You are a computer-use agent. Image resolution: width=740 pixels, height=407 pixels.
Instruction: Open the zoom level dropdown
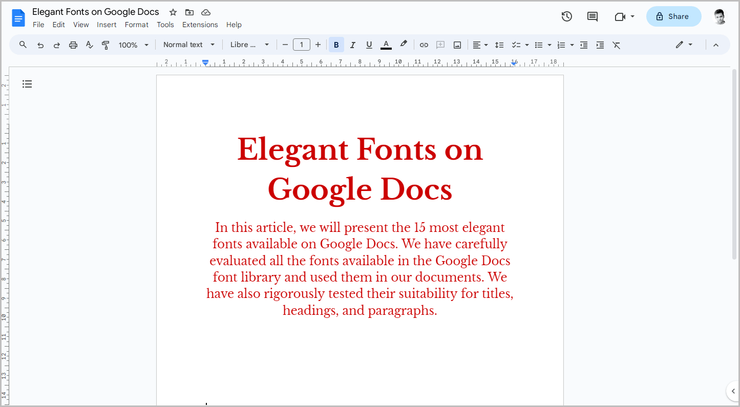(133, 45)
